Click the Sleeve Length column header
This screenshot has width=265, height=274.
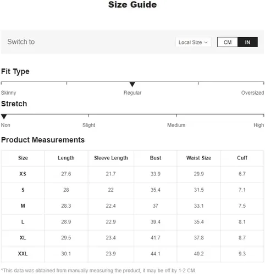[x=111, y=158]
